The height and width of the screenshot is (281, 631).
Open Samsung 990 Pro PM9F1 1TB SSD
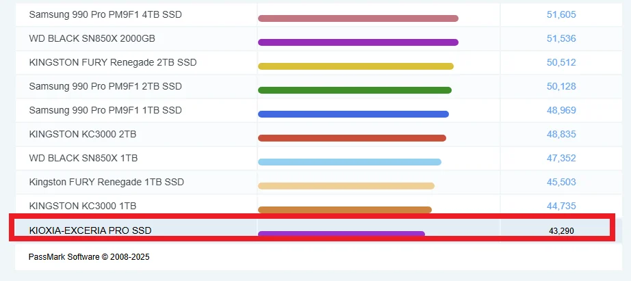105,110
